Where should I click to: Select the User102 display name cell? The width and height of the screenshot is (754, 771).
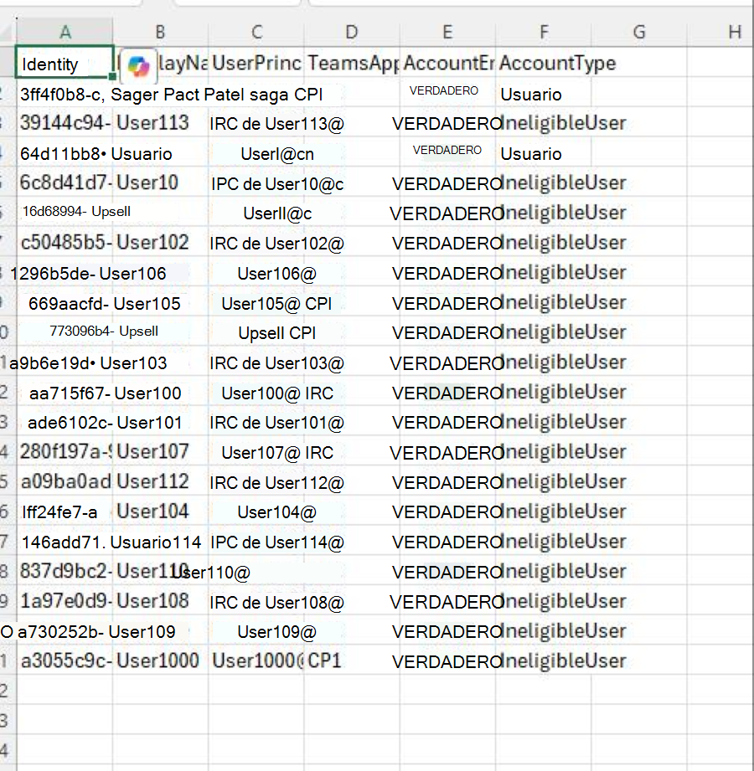tap(161, 242)
